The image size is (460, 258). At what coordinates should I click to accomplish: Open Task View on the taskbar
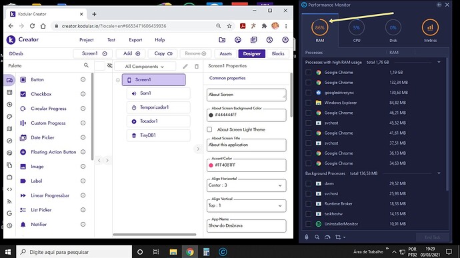tap(156, 252)
